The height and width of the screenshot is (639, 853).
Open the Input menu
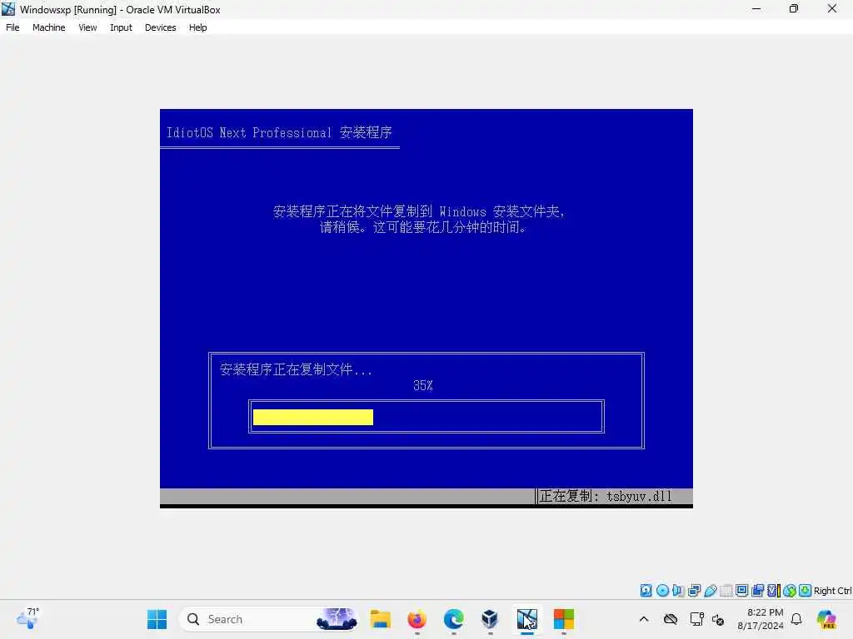tap(121, 27)
